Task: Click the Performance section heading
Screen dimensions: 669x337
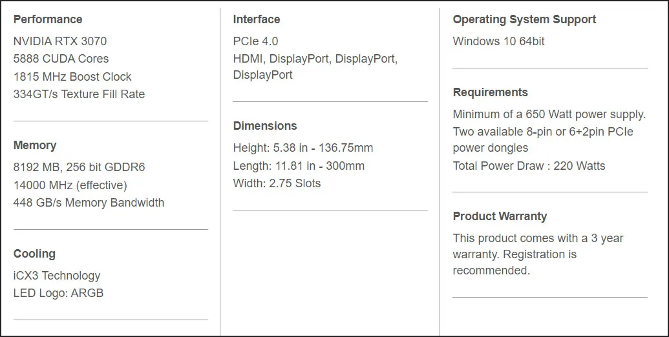Action: (48, 19)
